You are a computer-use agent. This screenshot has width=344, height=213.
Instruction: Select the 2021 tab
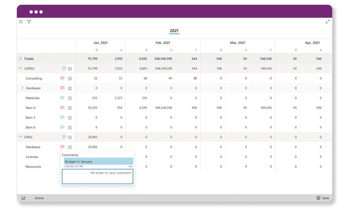click(174, 30)
